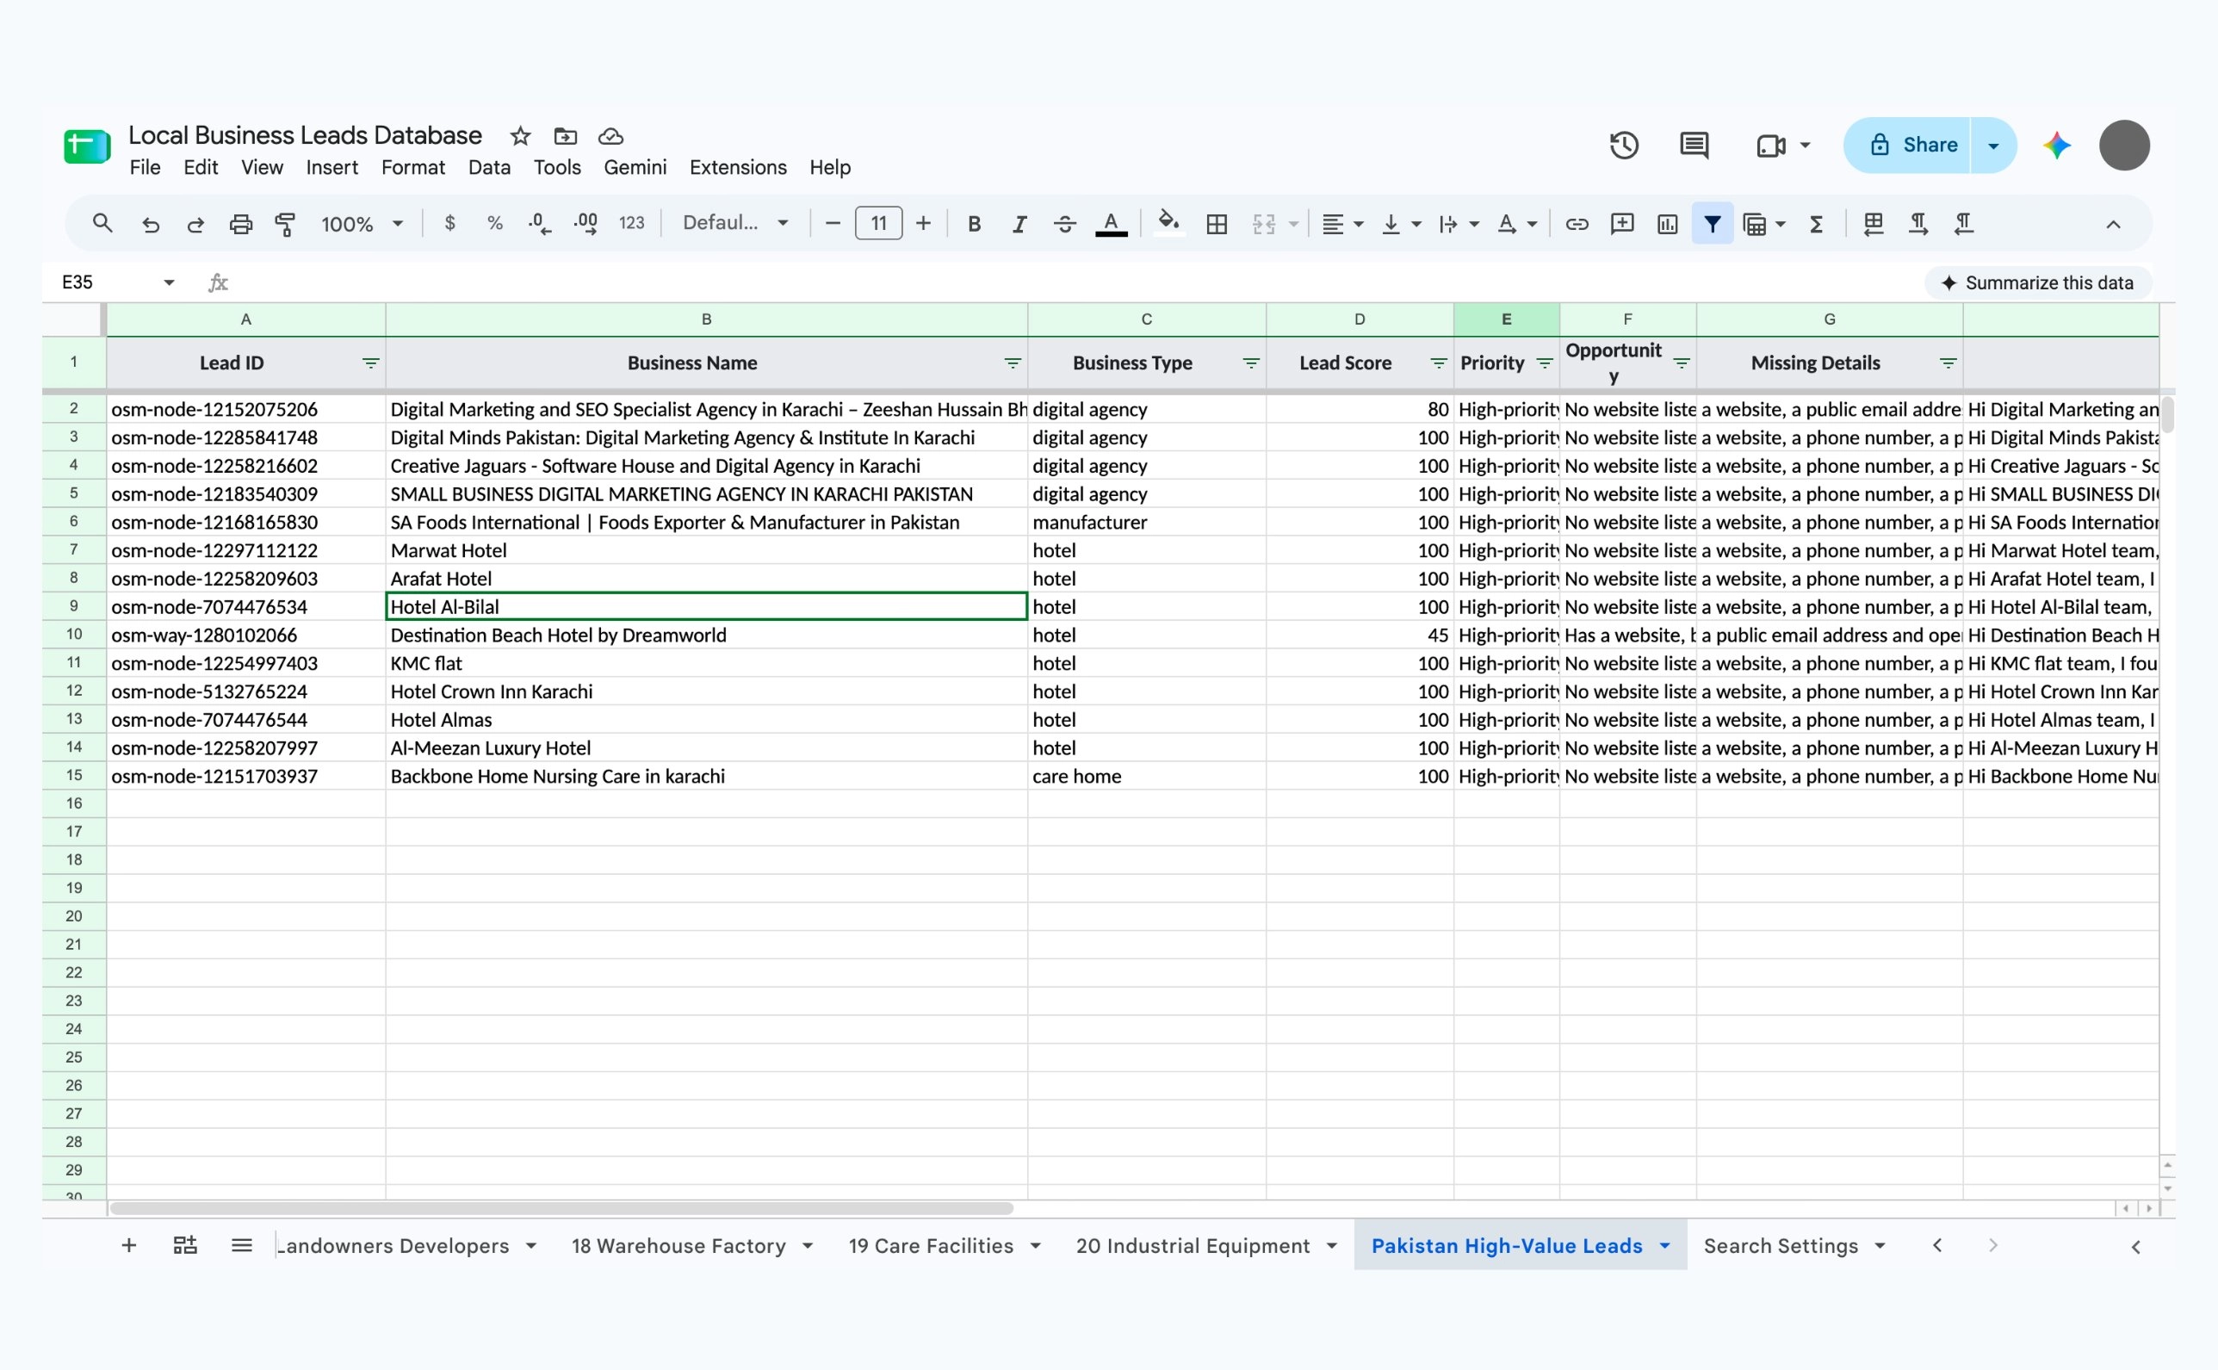Open the text color picker
This screenshot has width=2218, height=1370.
(1111, 224)
